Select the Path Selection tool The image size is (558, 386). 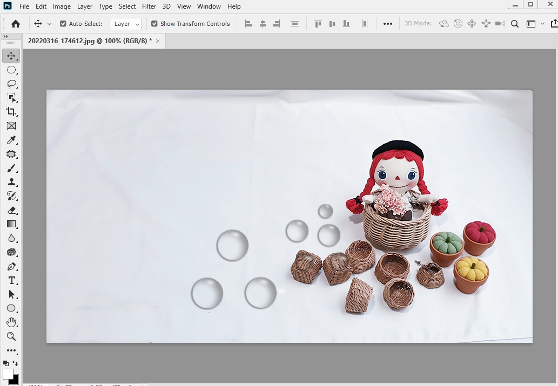point(11,294)
